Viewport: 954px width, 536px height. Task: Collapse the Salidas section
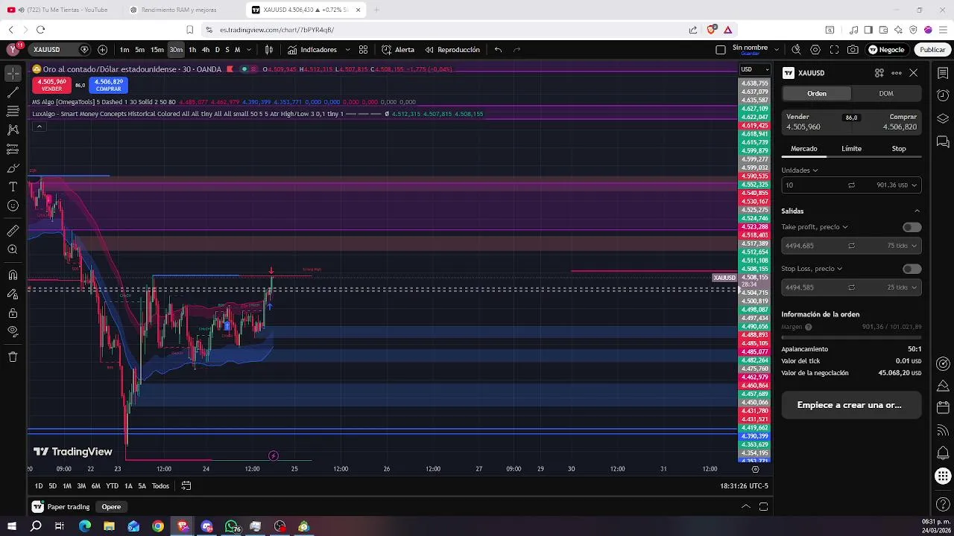click(x=917, y=211)
